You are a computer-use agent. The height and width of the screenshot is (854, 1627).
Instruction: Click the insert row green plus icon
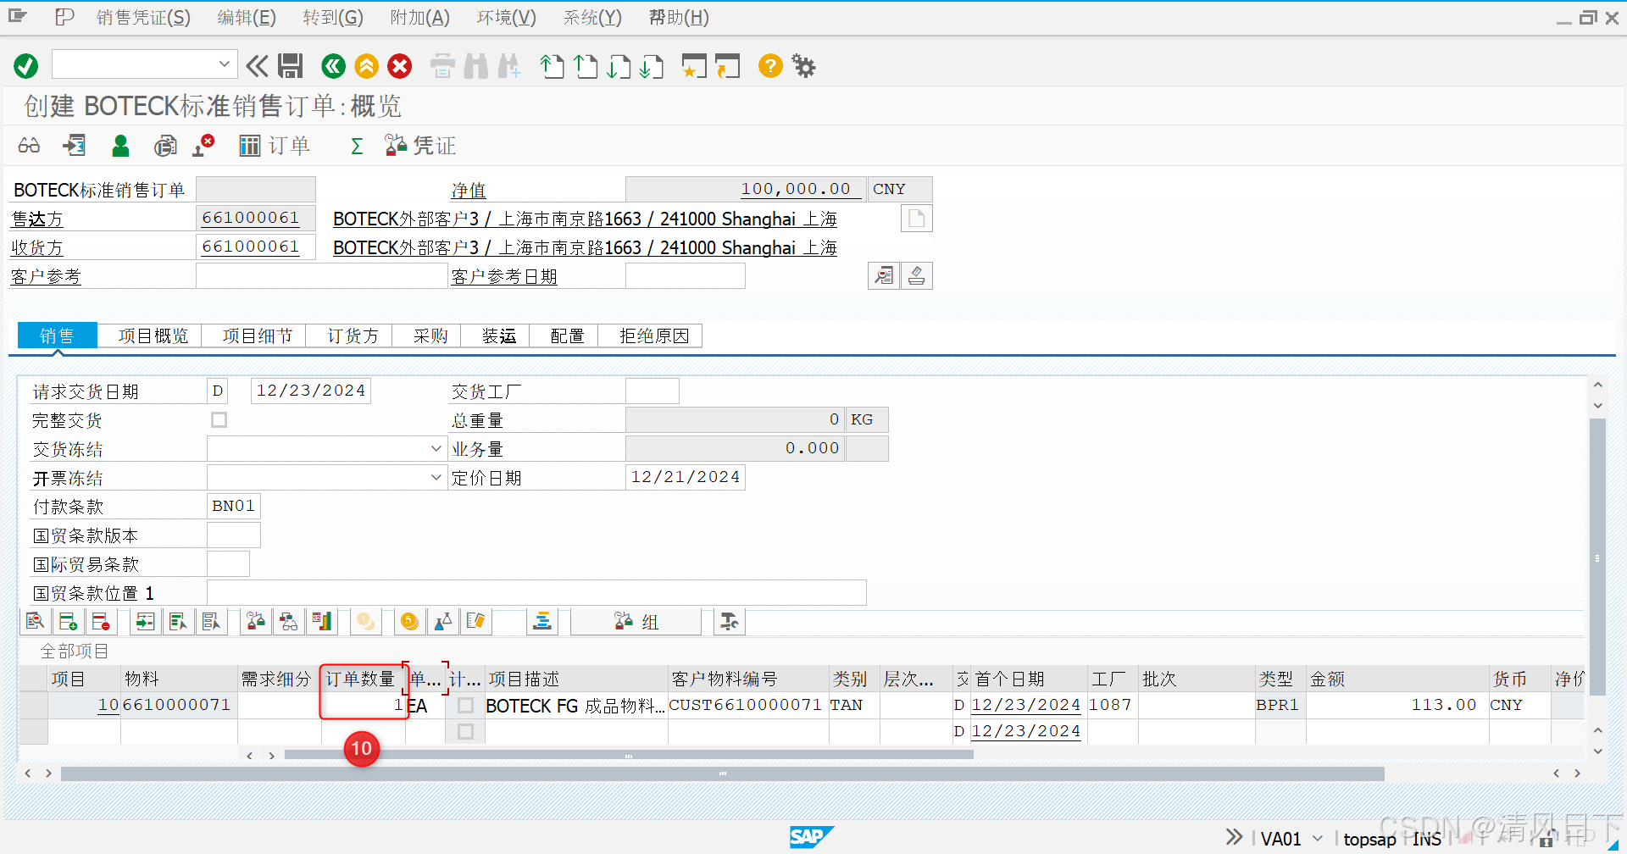[x=68, y=622]
